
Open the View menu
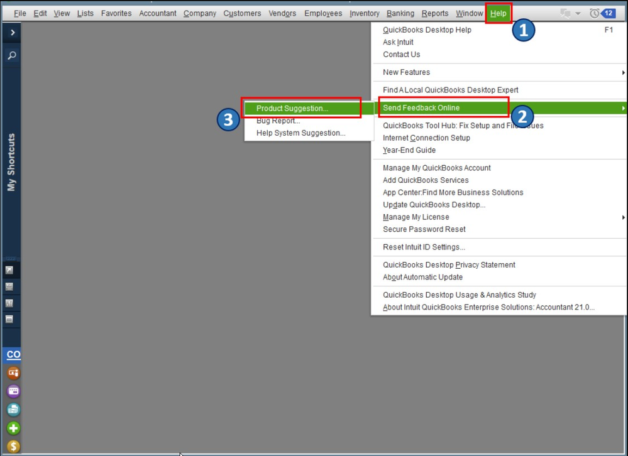[62, 13]
